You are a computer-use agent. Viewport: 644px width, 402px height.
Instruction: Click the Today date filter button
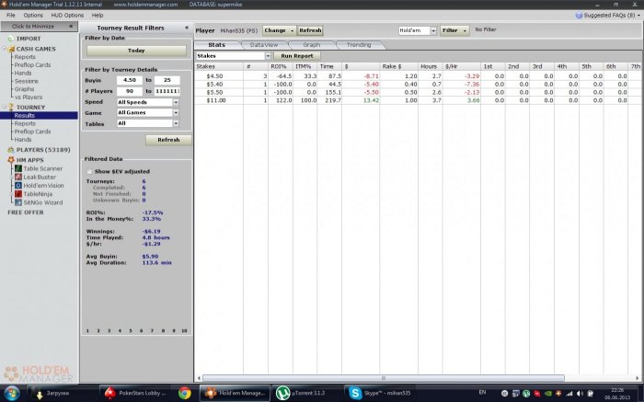tap(136, 51)
